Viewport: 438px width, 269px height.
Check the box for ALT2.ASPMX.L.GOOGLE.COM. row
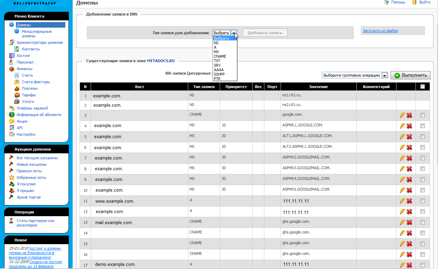(422, 147)
